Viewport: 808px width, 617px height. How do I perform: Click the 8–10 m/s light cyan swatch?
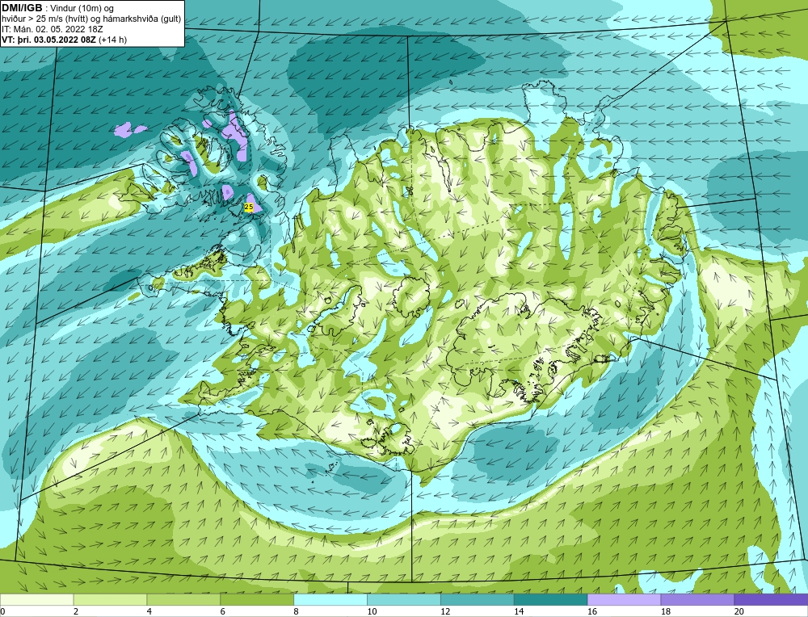(x=330, y=599)
